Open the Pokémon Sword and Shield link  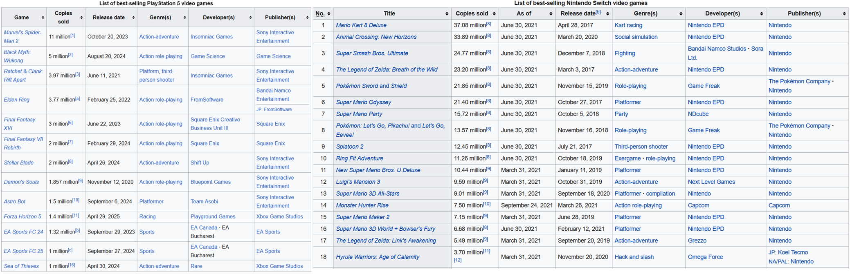[x=371, y=86]
